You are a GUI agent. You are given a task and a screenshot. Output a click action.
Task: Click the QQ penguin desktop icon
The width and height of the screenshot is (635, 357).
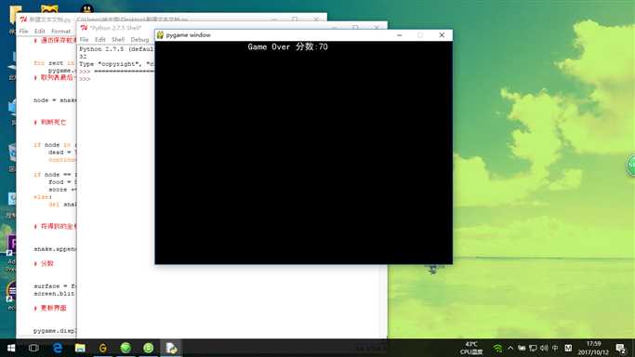pos(87,9)
